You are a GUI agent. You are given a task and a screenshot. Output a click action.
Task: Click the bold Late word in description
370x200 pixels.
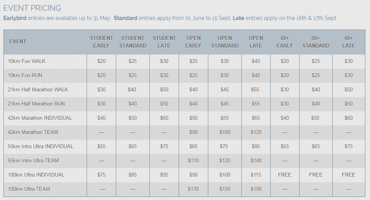tap(238, 18)
